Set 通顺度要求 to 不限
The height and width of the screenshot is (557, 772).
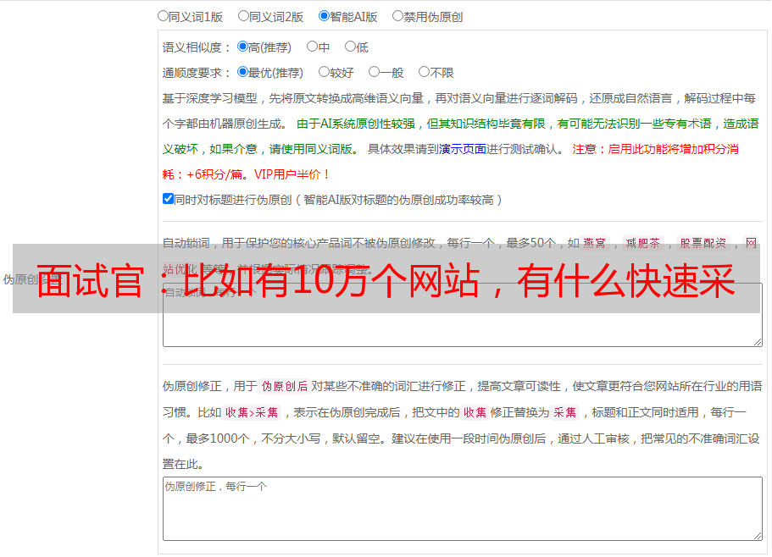coord(424,72)
